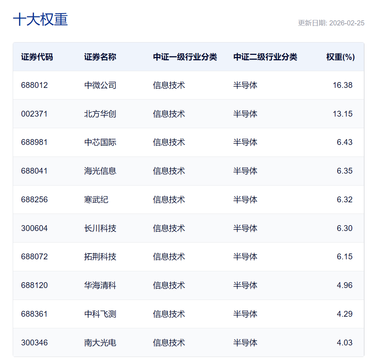Select the 证券代码 column header

tap(36, 57)
